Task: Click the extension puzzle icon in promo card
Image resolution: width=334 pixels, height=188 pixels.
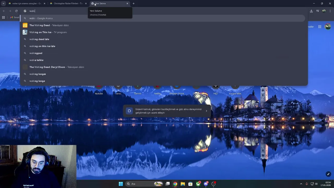Action: click(x=129, y=111)
